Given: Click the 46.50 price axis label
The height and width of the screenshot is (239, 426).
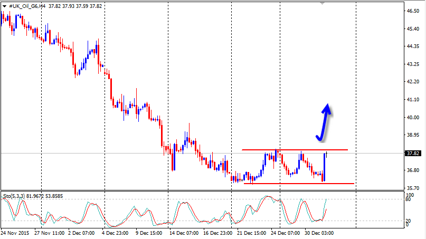Looking at the screenshot, I should [x=413, y=11].
